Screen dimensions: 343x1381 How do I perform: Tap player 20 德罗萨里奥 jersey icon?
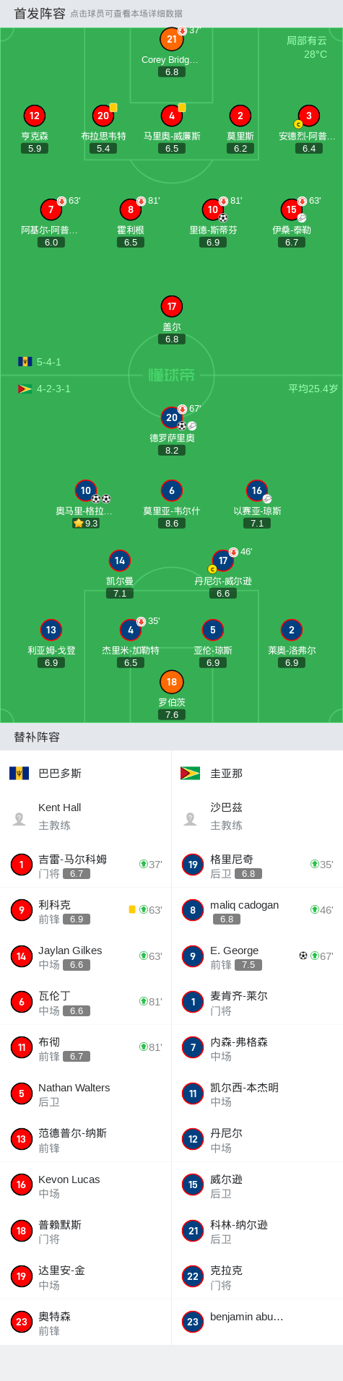pos(172,417)
